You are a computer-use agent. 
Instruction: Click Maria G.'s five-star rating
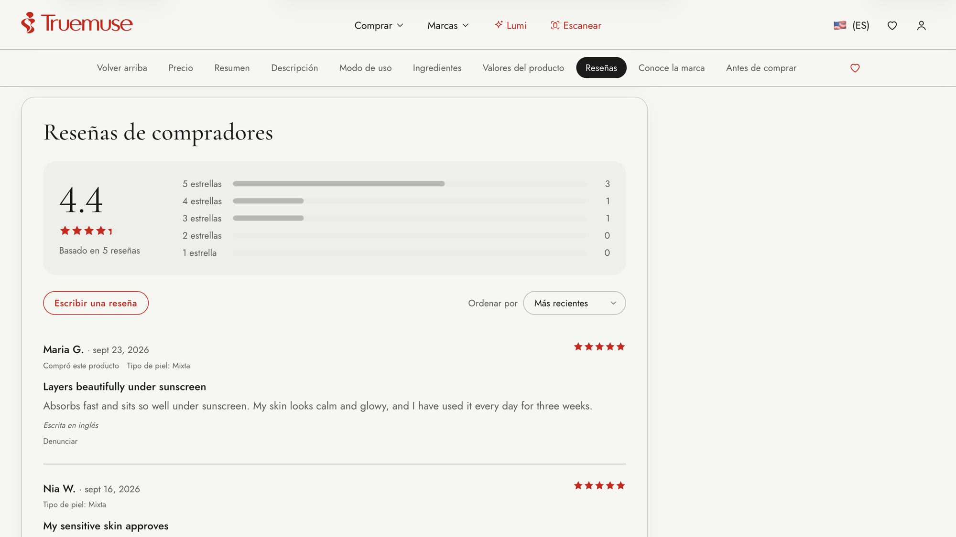[x=599, y=347]
